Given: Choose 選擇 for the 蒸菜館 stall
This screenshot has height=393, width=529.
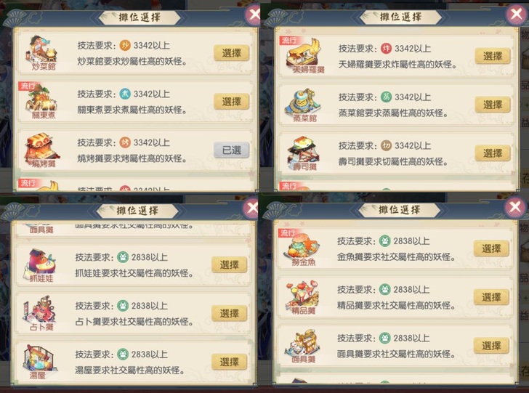Looking at the screenshot, I should tap(493, 105).
